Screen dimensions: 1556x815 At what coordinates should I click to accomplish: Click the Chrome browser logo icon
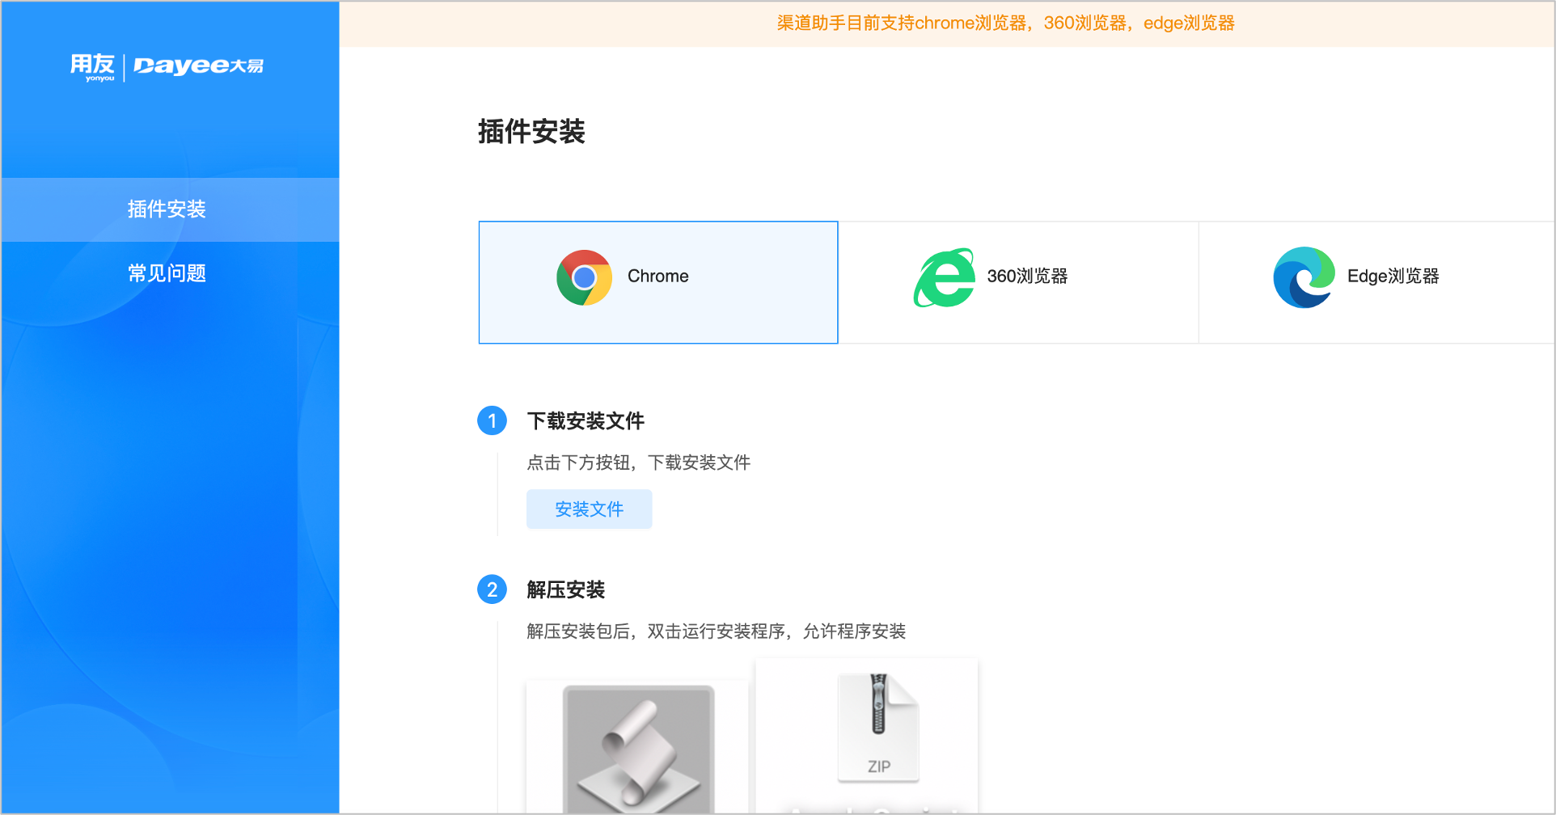coord(584,277)
